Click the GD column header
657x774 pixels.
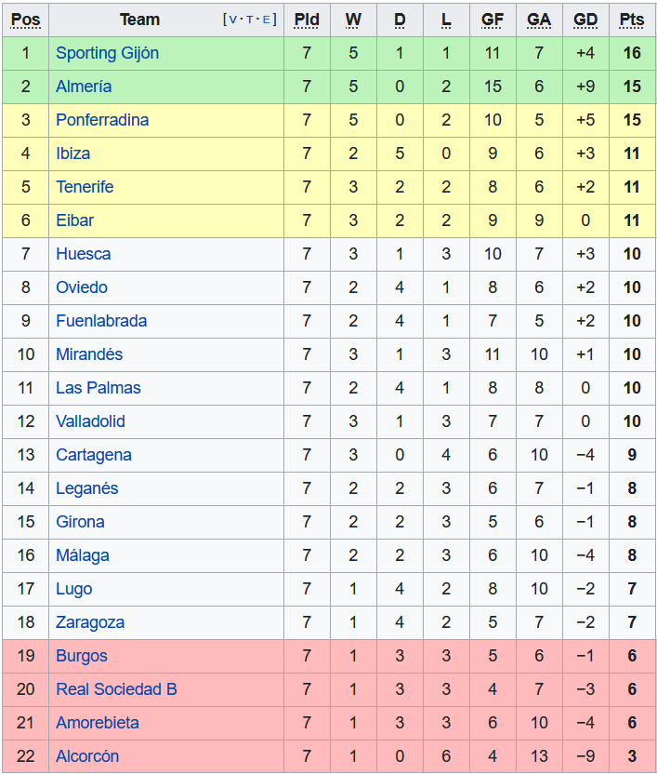tap(585, 20)
